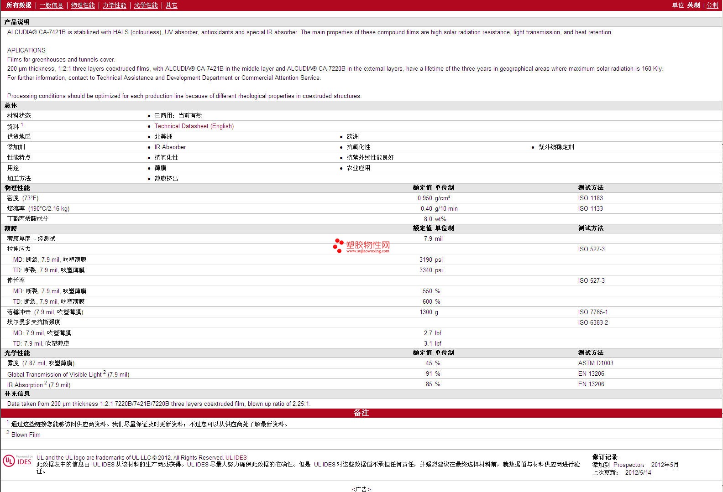Screen dimensions: 723x492
Task: Click elongation TD value 600
Action: (x=427, y=302)
